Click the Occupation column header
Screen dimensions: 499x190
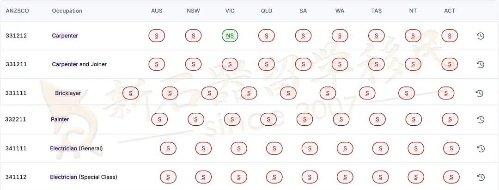coord(67,11)
